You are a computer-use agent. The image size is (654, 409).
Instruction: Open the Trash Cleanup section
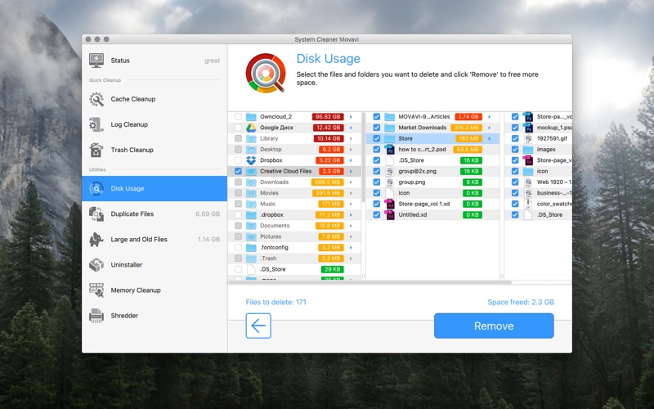tap(155, 151)
